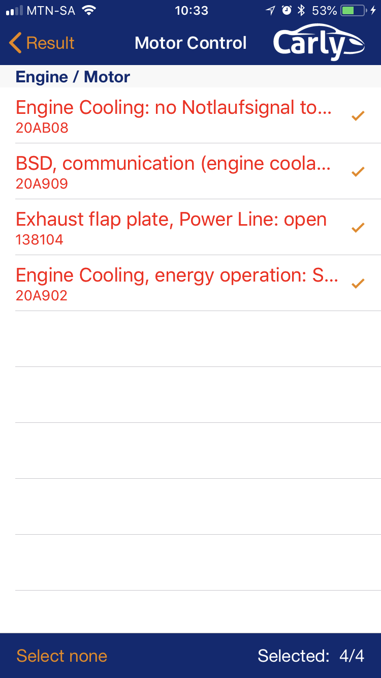Tap the Selected 4/4 counter
Viewport: 381px width, 678px height.
pos(310,656)
